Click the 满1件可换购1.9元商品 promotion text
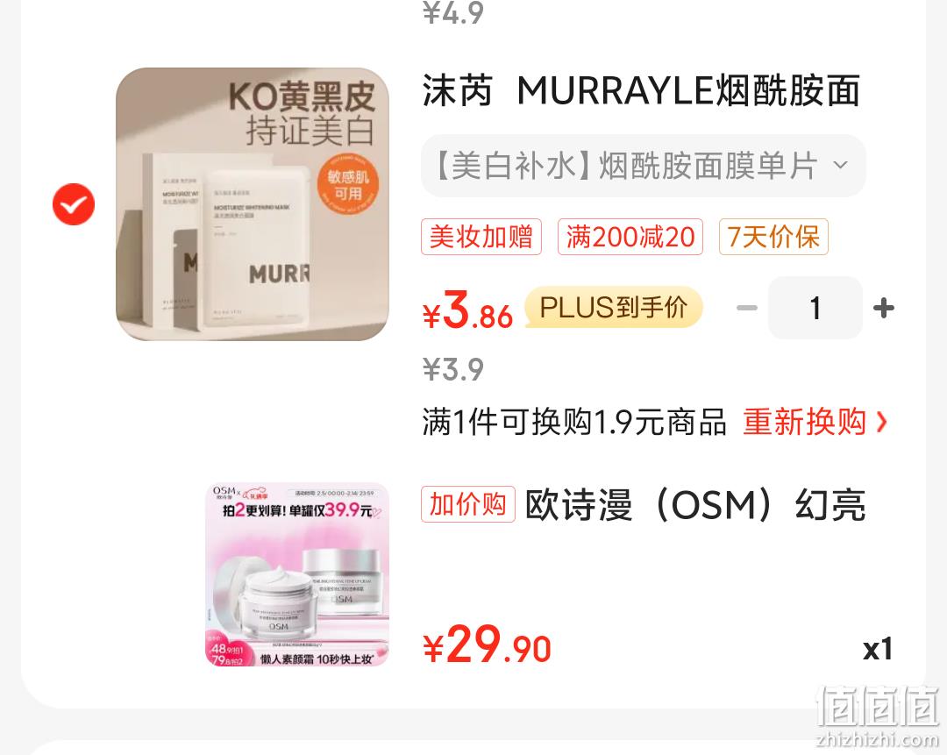 573,422
